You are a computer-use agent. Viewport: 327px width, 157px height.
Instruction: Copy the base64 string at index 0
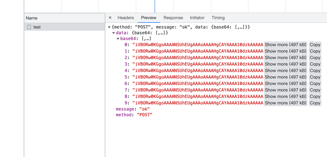click(x=315, y=45)
